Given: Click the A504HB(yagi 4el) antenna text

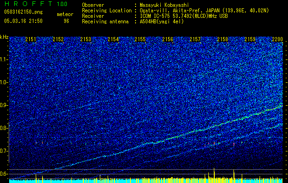Looking at the screenshot, I should pos(162,22).
